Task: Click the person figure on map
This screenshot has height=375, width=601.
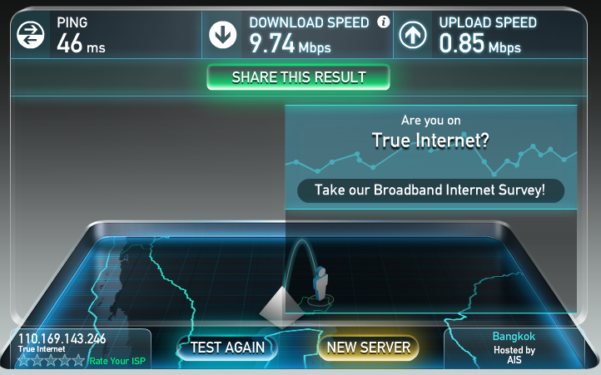Action: pyautogui.click(x=320, y=284)
